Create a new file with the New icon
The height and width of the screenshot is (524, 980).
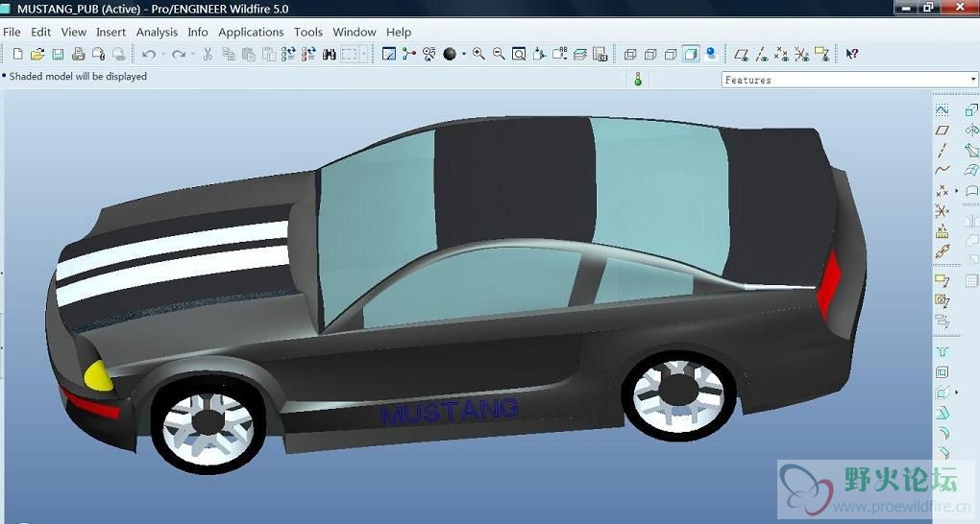(18, 55)
